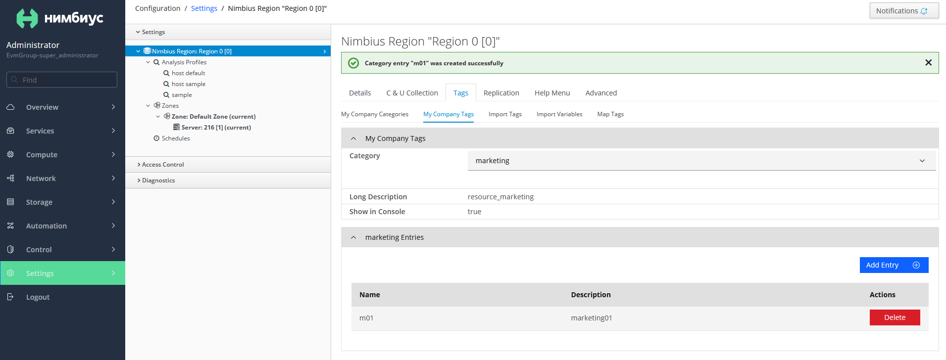946x360 pixels.
Task: Select the m01 name cell
Action: [366, 318]
